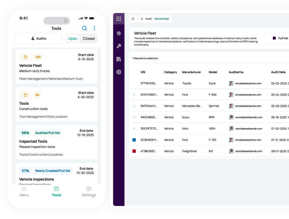Click the home icon in the breadcrumb

pos(142,19)
